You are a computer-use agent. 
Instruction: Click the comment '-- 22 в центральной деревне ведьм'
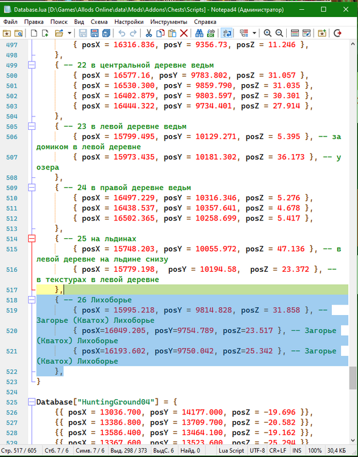[x=139, y=65]
